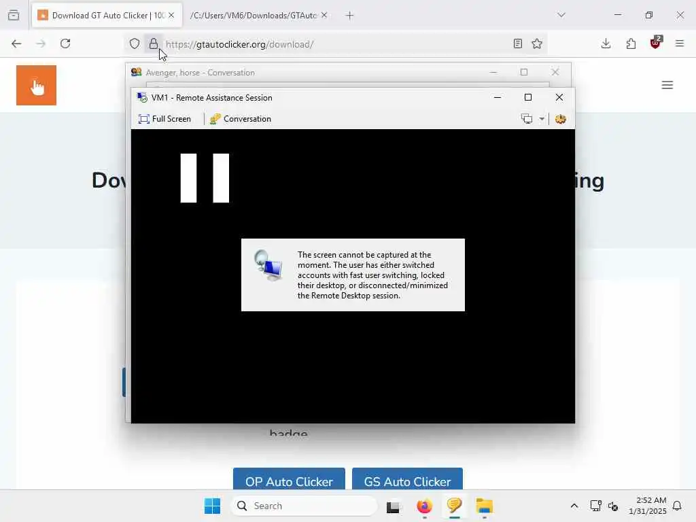Open the list all tabs chevron
The height and width of the screenshot is (522, 696).
point(561,15)
